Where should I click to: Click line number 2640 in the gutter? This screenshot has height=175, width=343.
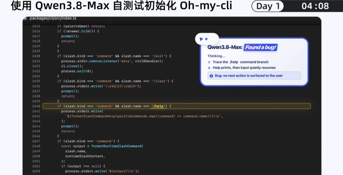(36, 106)
